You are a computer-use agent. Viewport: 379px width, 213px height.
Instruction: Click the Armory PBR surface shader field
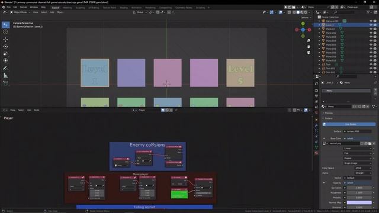[358, 131]
